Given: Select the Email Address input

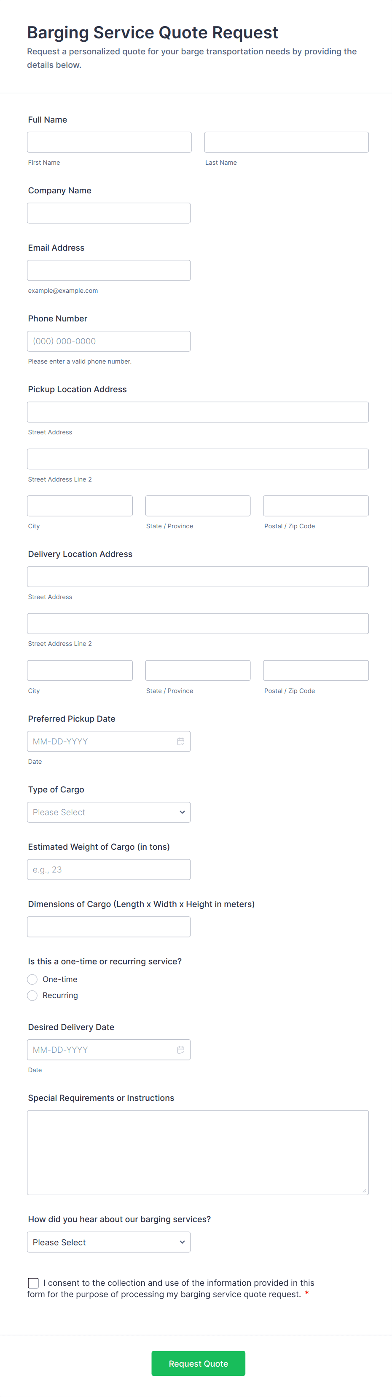Looking at the screenshot, I should [x=109, y=270].
